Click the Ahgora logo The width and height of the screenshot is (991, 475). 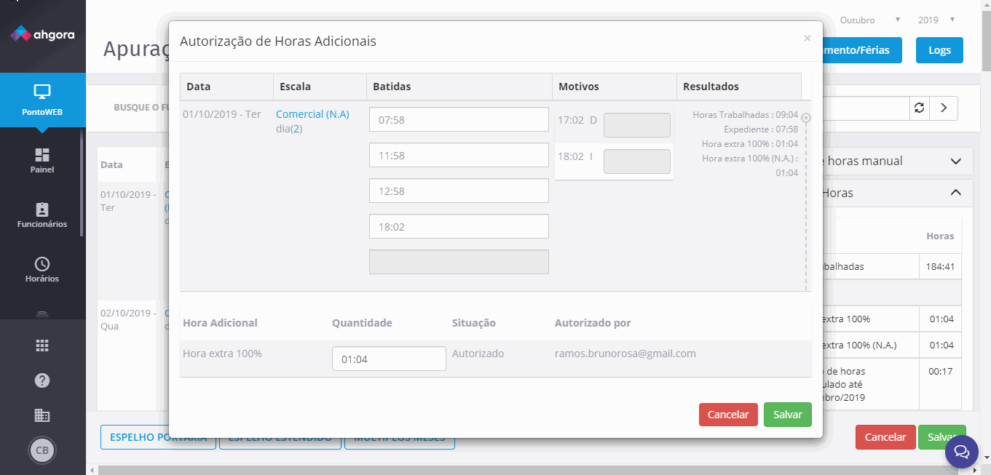tap(42, 33)
